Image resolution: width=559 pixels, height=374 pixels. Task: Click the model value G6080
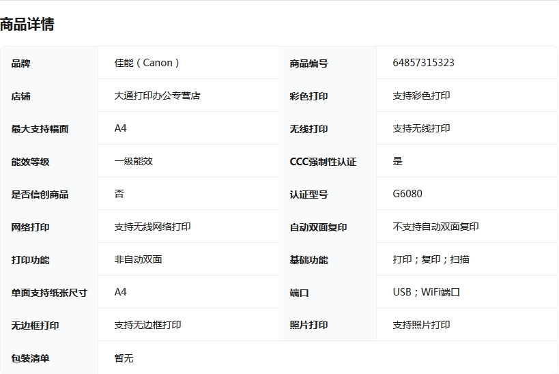(x=407, y=194)
